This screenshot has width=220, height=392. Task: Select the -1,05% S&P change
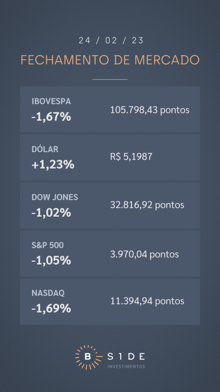[51, 261]
